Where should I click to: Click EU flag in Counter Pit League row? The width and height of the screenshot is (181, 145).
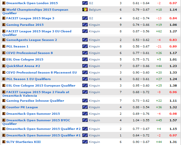(85, 107)
